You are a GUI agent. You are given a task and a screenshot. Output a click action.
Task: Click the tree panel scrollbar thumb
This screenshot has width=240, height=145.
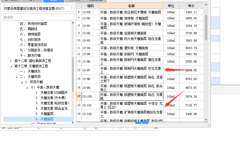(x=73, y=75)
